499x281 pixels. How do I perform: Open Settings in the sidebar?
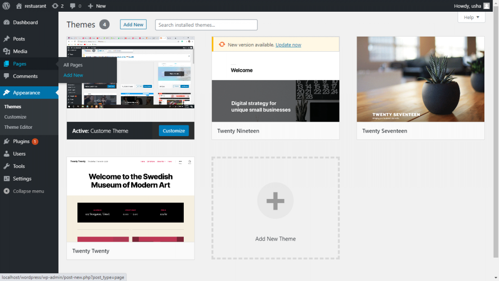point(22,179)
